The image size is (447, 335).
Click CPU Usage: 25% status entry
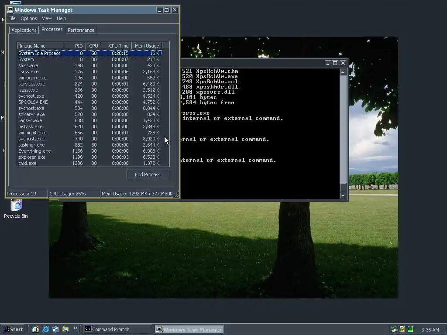click(x=74, y=194)
